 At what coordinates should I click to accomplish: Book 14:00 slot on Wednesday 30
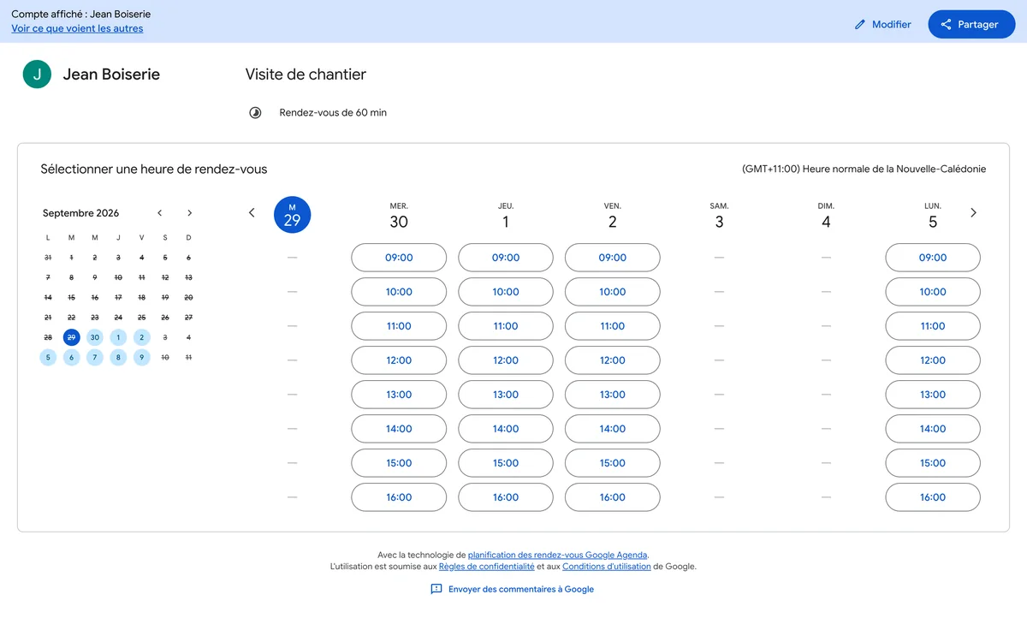pos(399,429)
